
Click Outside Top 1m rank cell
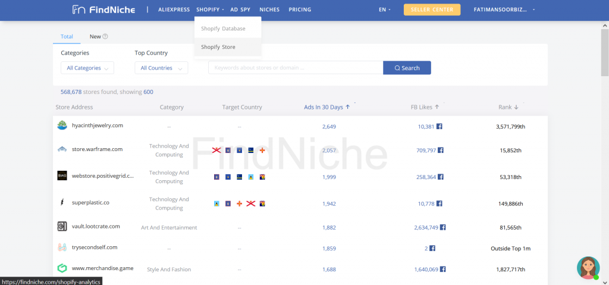511,249
